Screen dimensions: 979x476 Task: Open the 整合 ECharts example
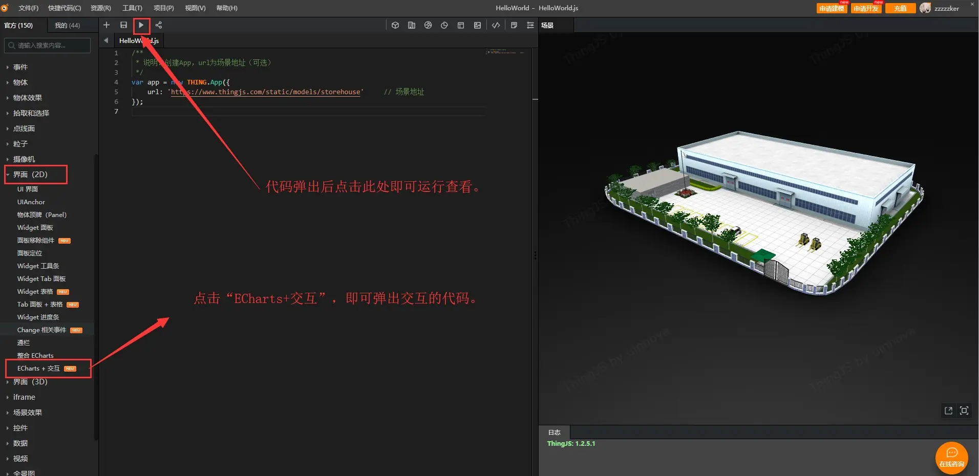click(x=35, y=356)
